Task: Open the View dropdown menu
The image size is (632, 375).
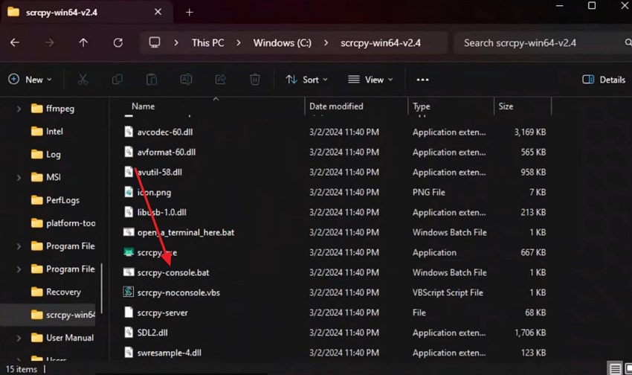Action: pos(370,80)
